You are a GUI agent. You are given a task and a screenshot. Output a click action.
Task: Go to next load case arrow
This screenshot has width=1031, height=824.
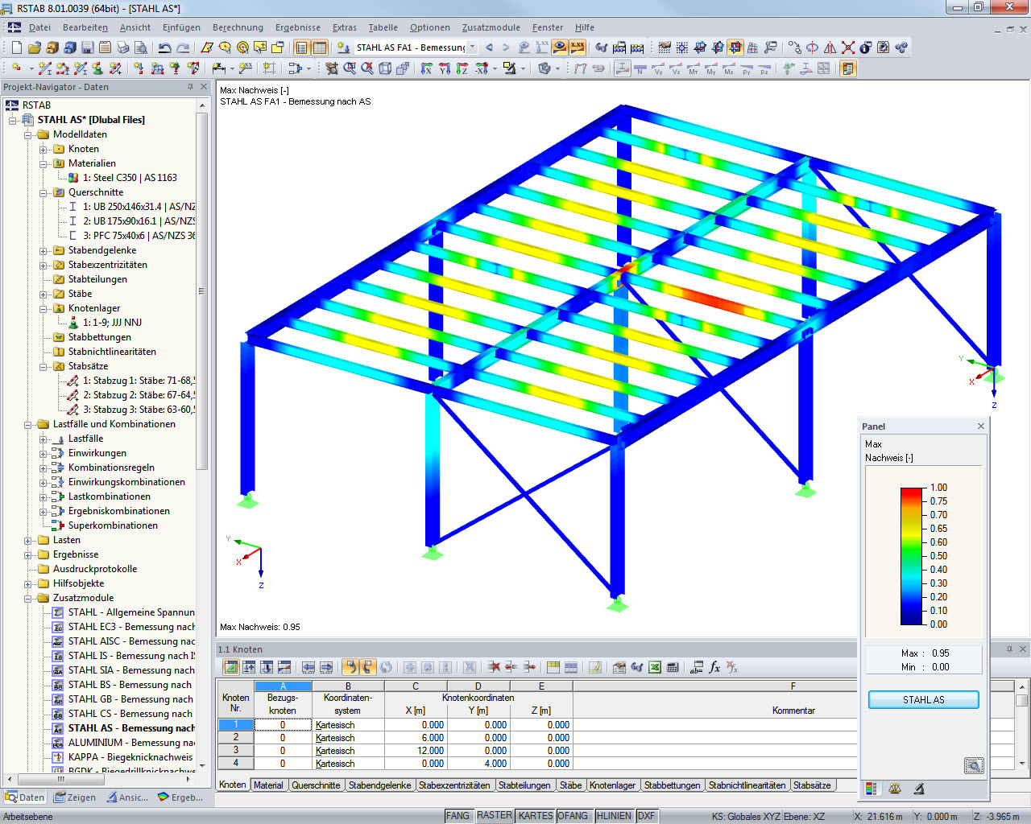506,47
